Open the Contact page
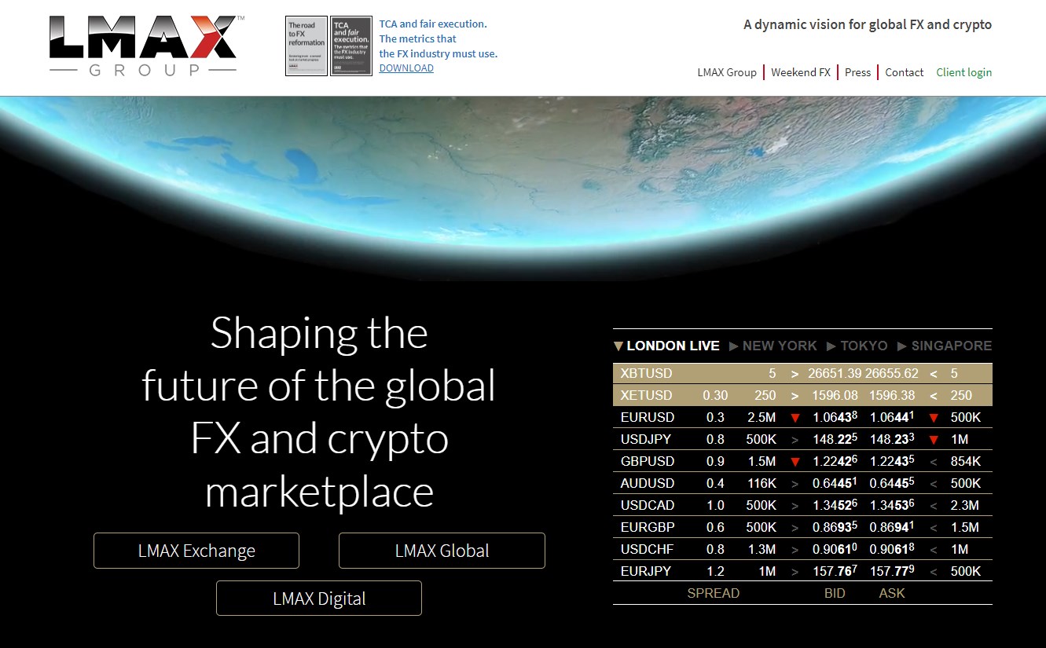The width and height of the screenshot is (1046, 648). point(905,72)
